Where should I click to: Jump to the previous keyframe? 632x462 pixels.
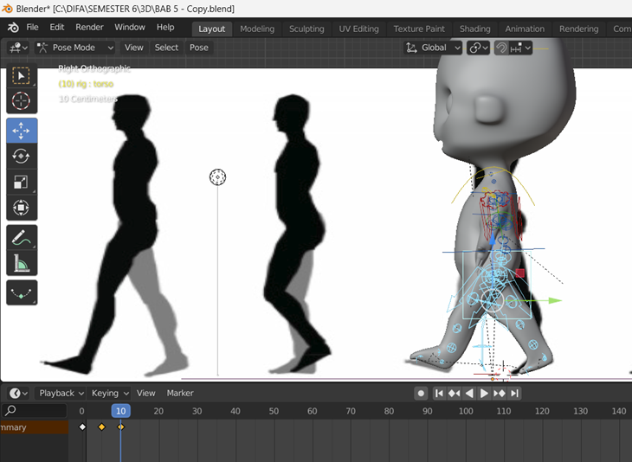point(455,393)
